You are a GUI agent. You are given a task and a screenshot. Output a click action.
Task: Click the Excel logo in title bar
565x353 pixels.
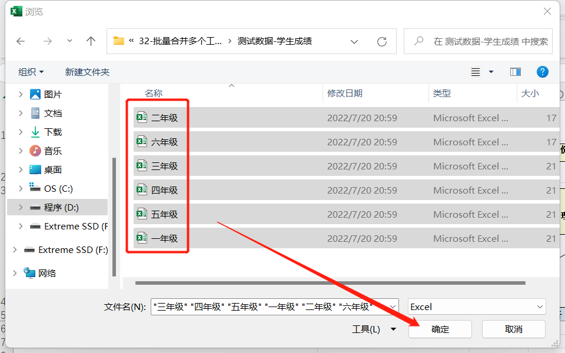coord(16,12)
